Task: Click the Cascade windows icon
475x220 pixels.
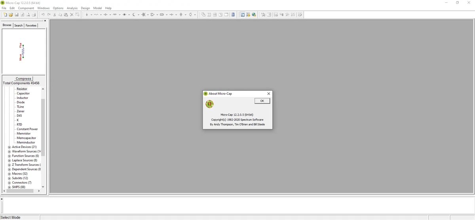Action: tap(203, 15)
